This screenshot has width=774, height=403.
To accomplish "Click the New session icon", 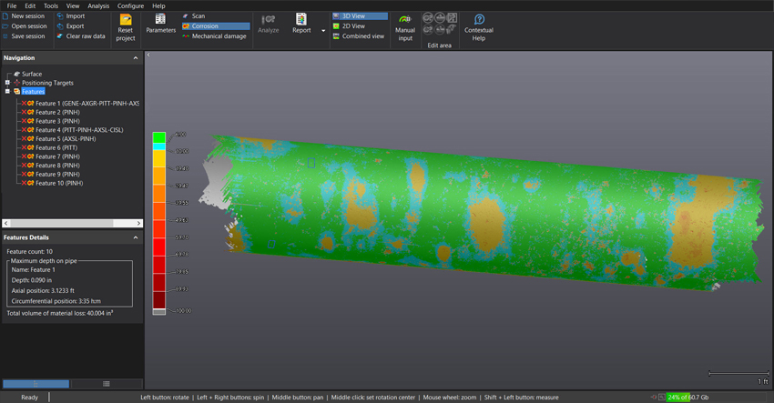I will coord(6,16).
